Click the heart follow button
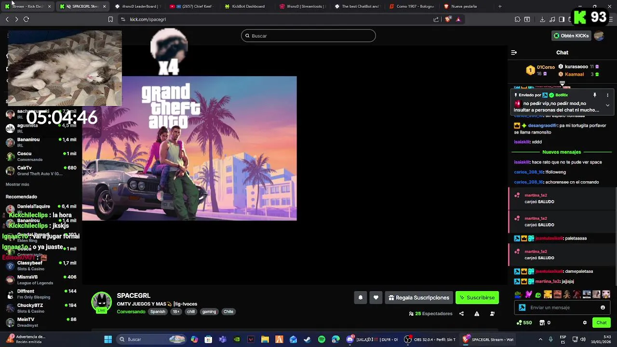The image size is (617, 347). [376, 298]
